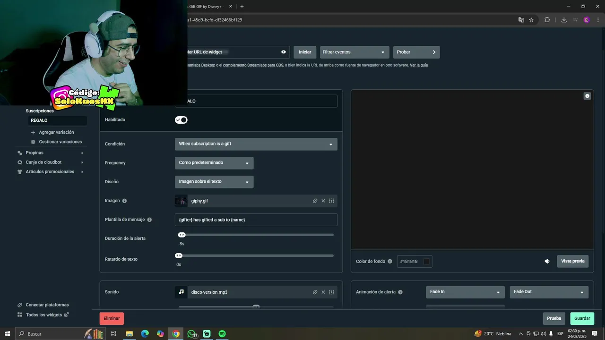Click the giphy.gif thumbnail preview
The image size is (605, 340).
(x=181, y=201)
